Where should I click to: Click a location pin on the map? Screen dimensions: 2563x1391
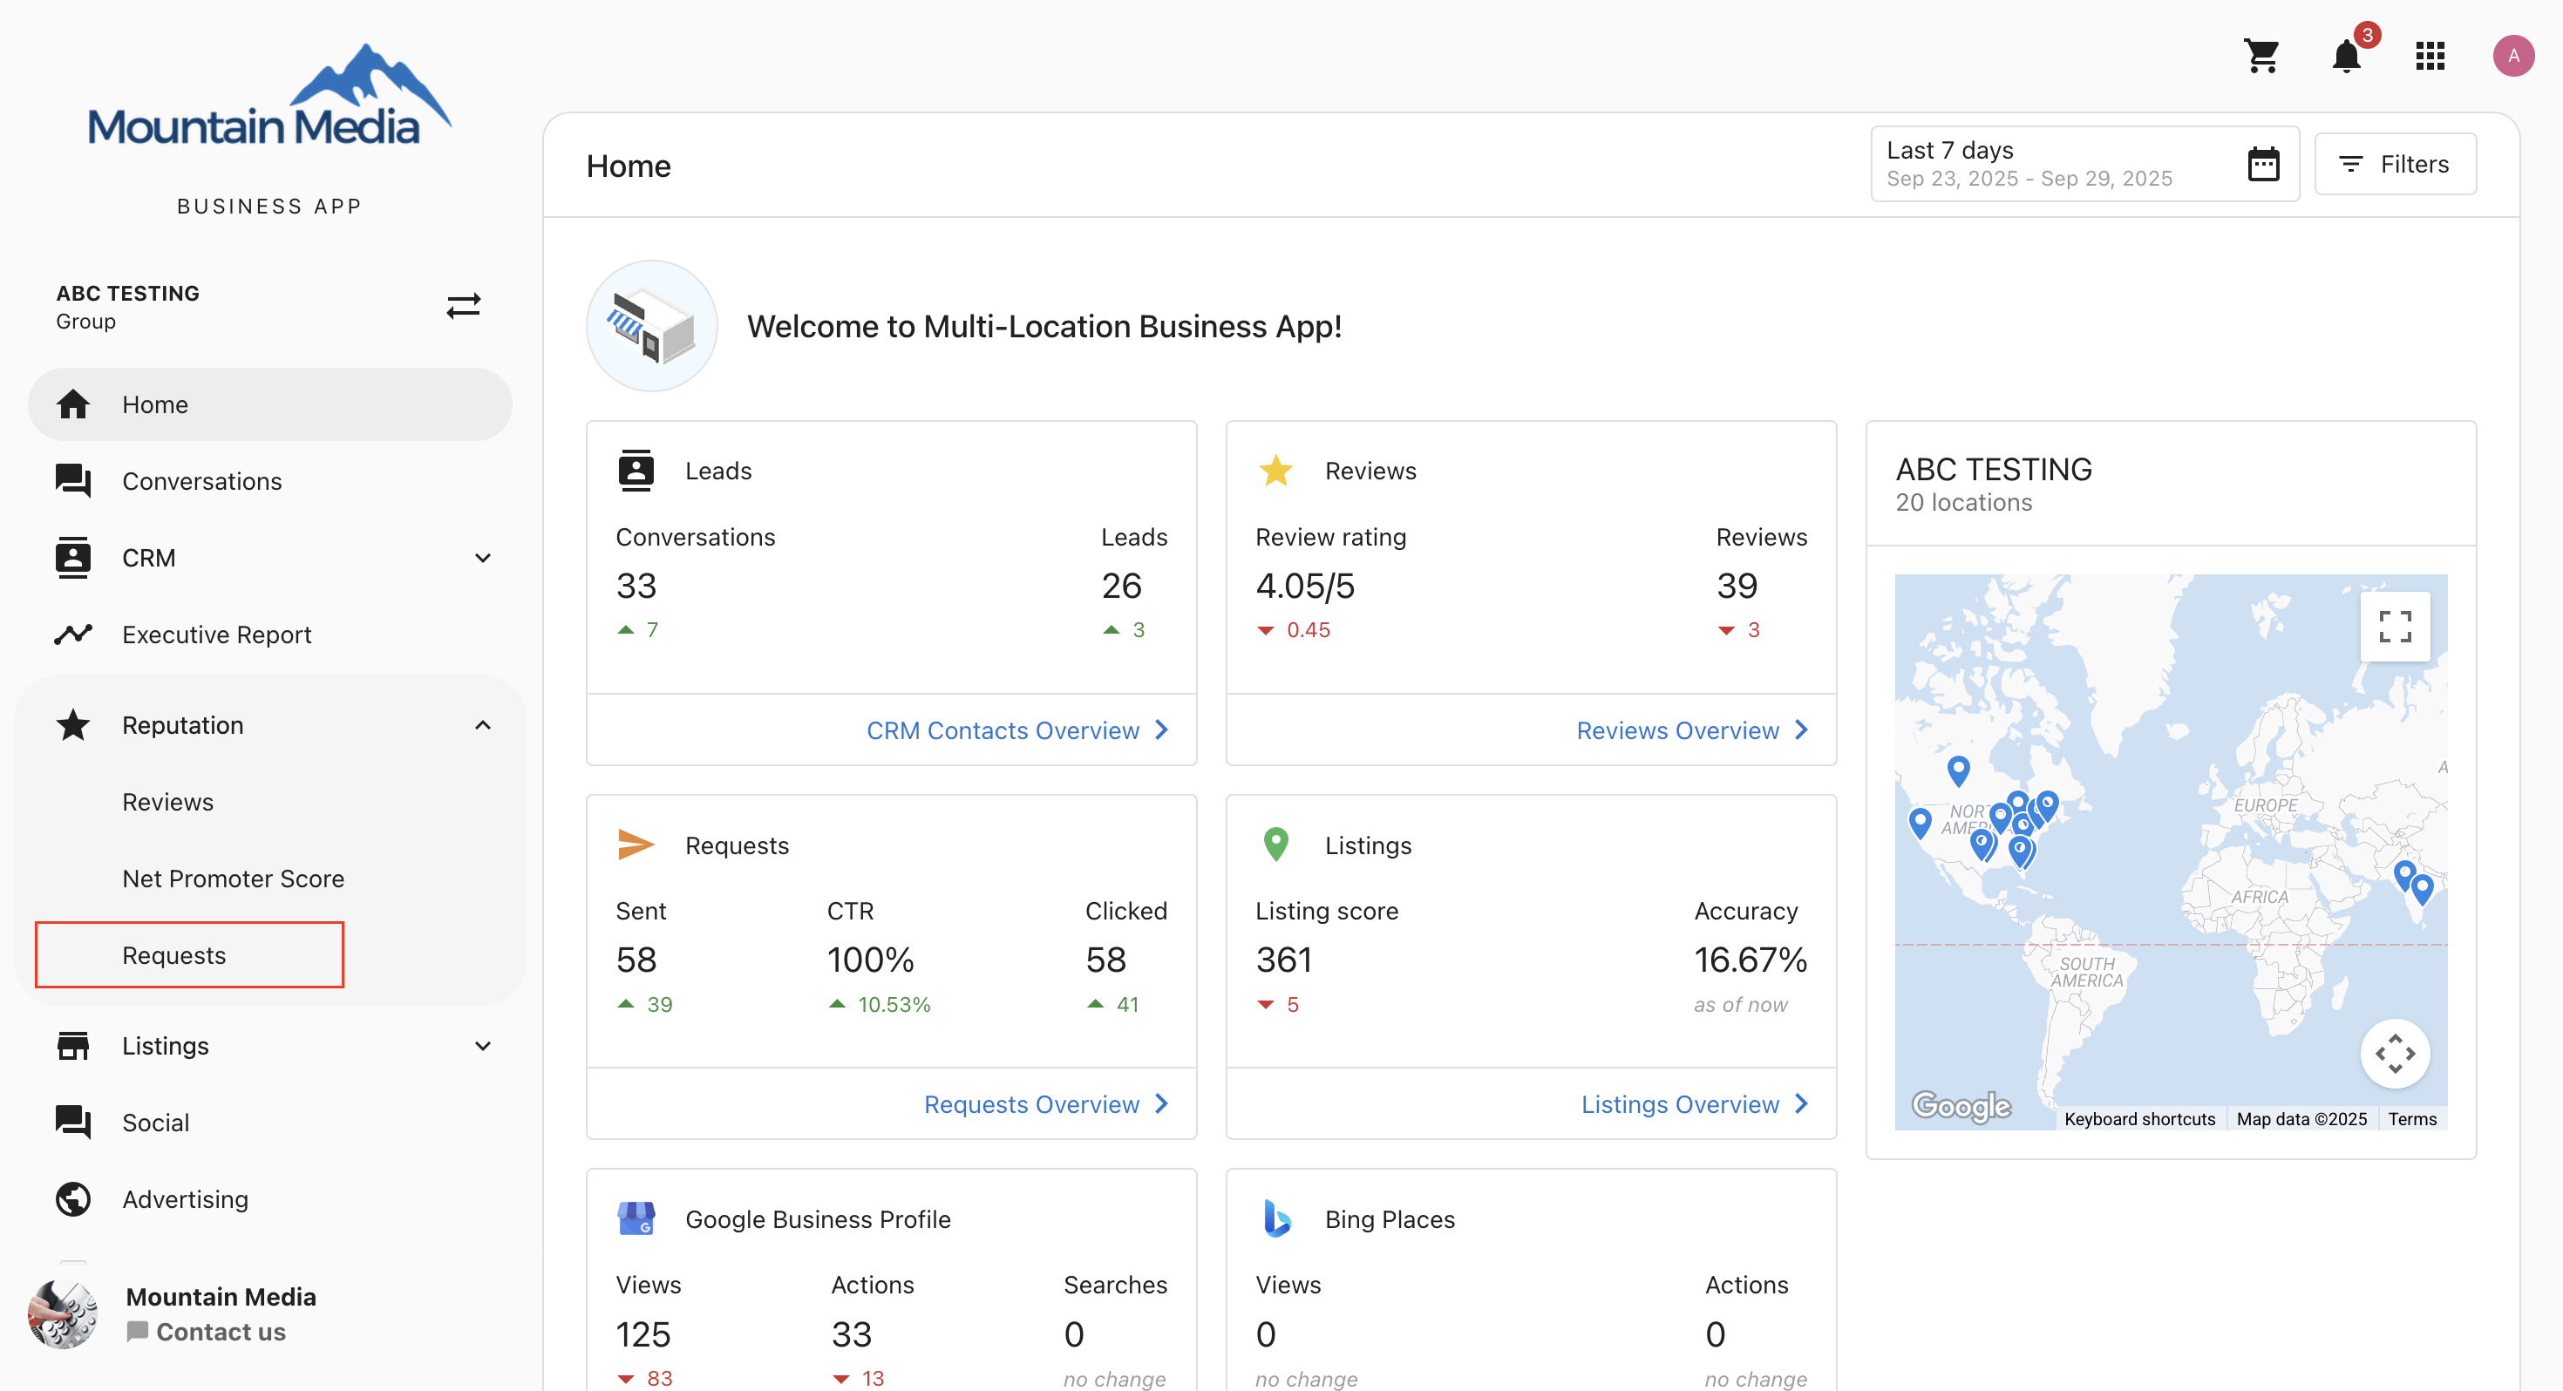point(1957,768)
